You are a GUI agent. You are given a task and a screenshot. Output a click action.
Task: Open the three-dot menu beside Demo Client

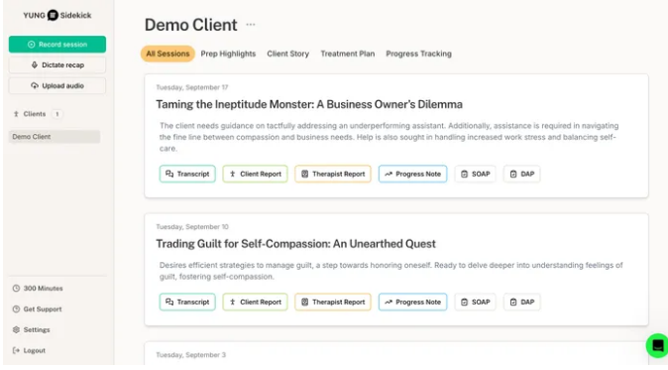pyautogui.click(x=251, y=25)
